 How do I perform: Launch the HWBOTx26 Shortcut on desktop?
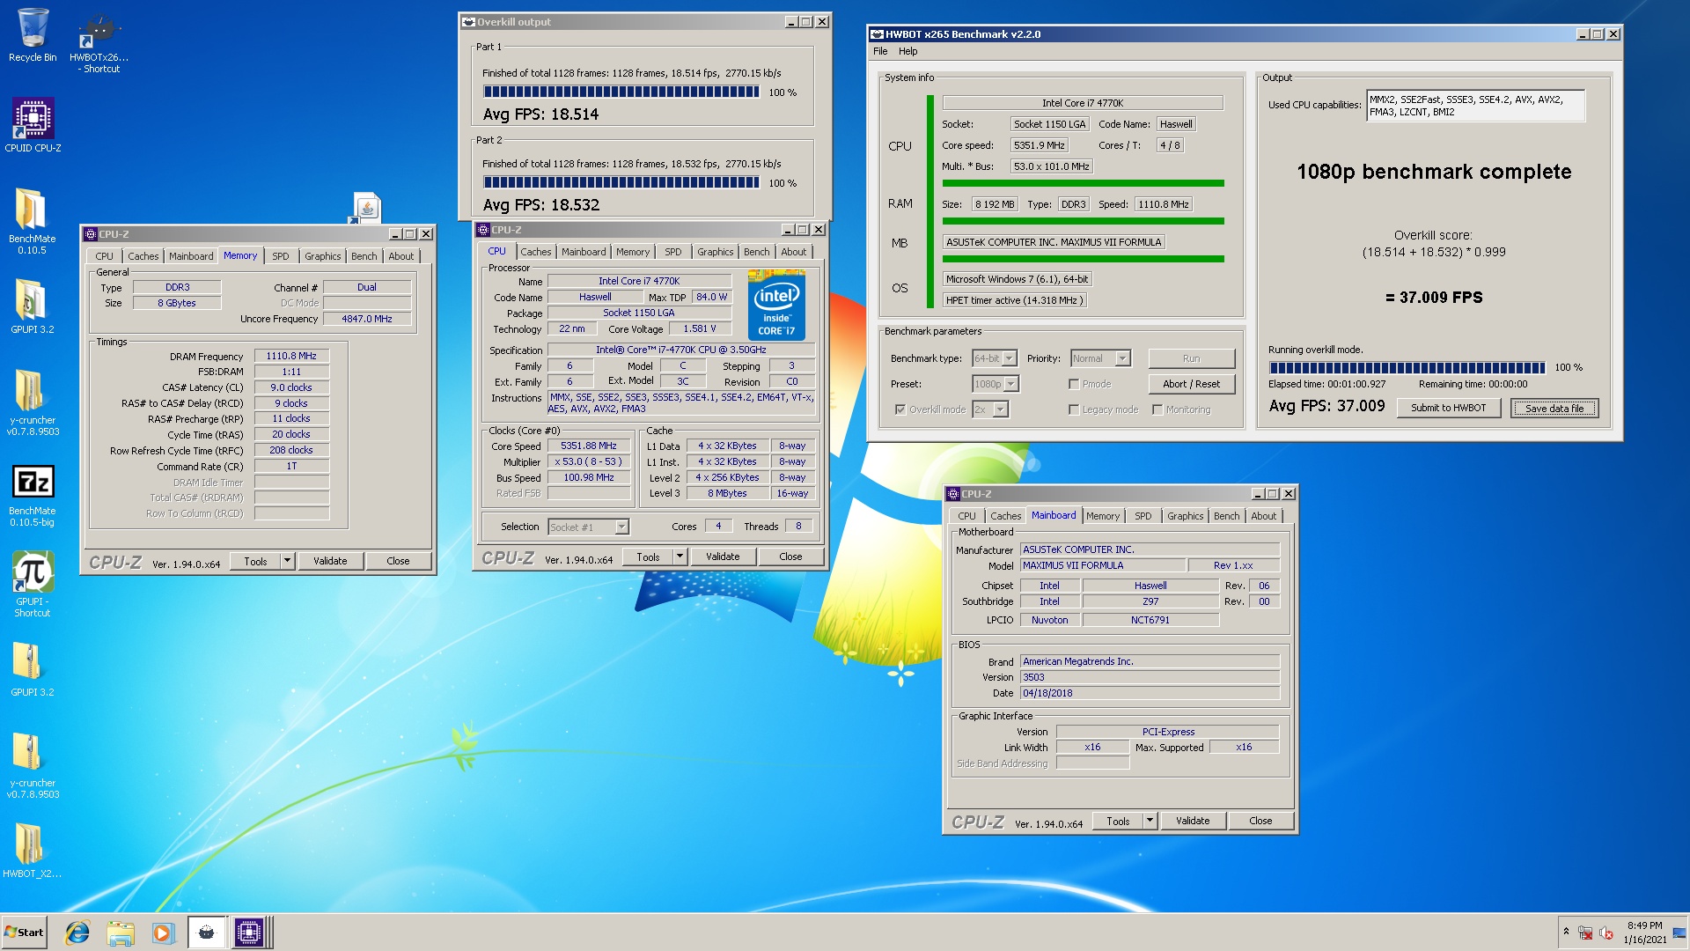tap(99, 42)
